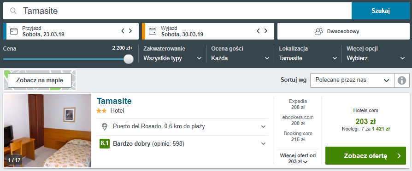Expand Więcej ofert od 203 zł

tap(298, 159)
